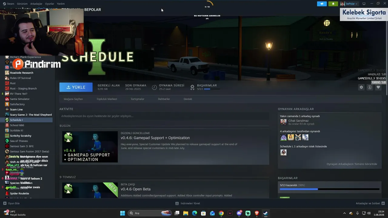The height and width of the screenshot is (218, 388).
Task: Open Google Chrome from the taskbar
Action: point(221,213)
